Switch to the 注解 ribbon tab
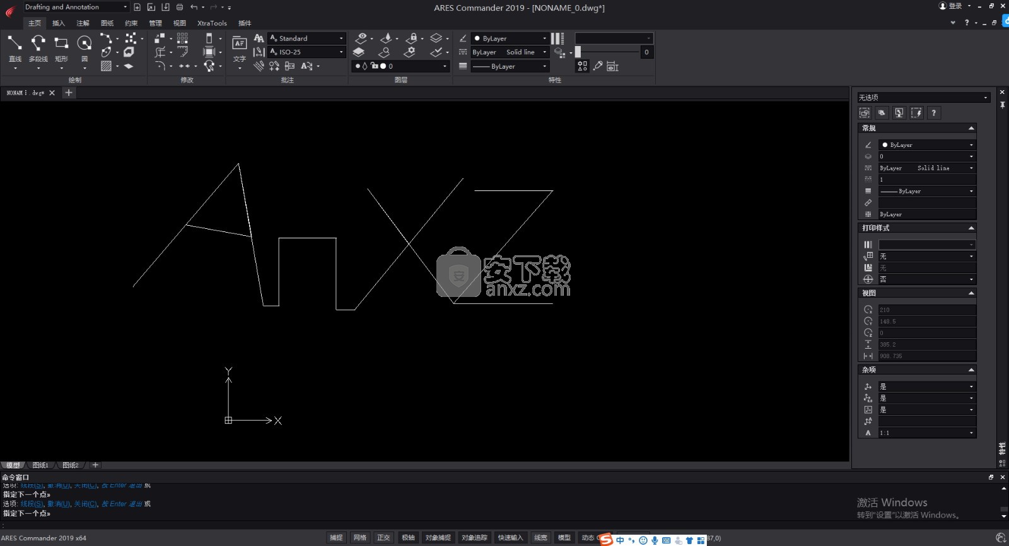Image resolution: width=1009 pixels, height=546 pixels. [83, 23]
